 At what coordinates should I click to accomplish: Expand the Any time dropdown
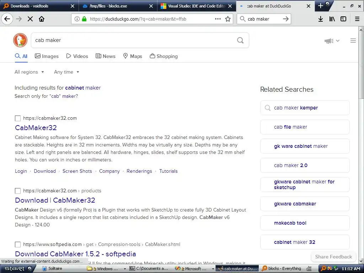pyautogui.click(x=66, y=72)
